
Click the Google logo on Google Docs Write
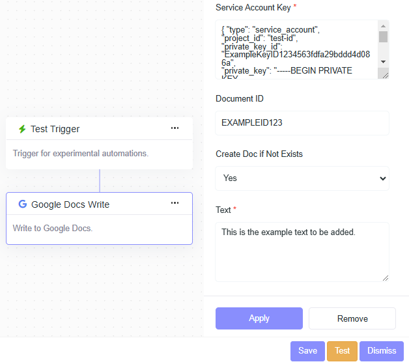[x=22, y=204]
